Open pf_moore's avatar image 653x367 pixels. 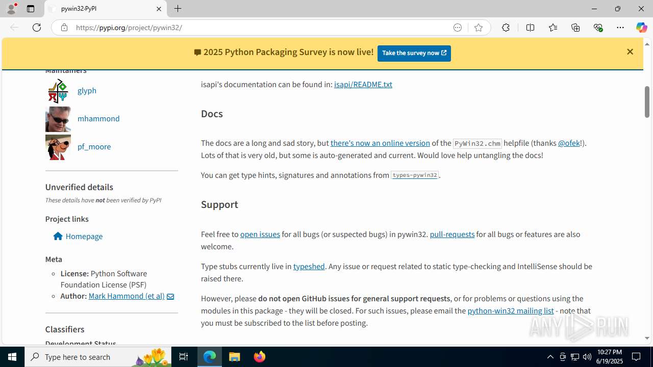point(58,147)
